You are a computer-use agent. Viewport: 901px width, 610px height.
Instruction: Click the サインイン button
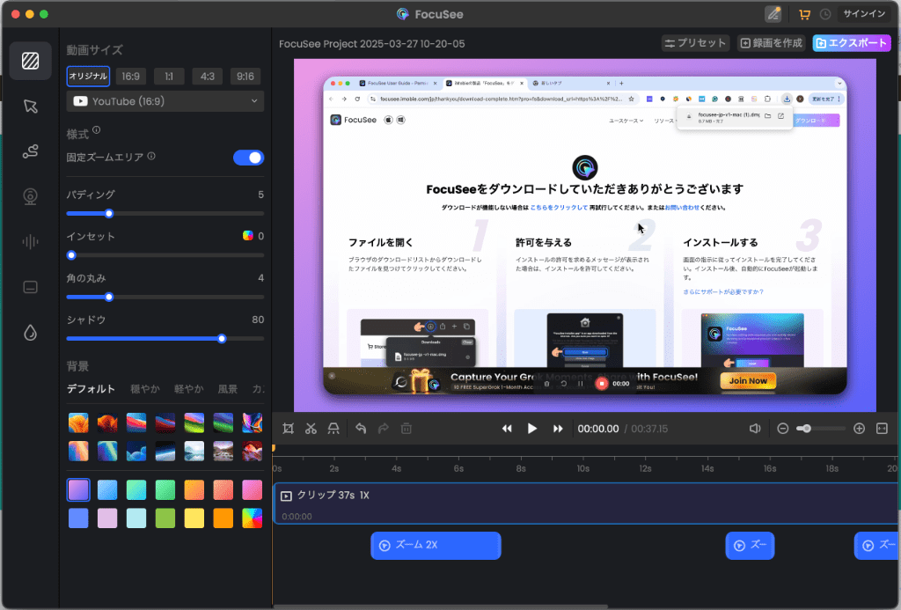[864, 14]
